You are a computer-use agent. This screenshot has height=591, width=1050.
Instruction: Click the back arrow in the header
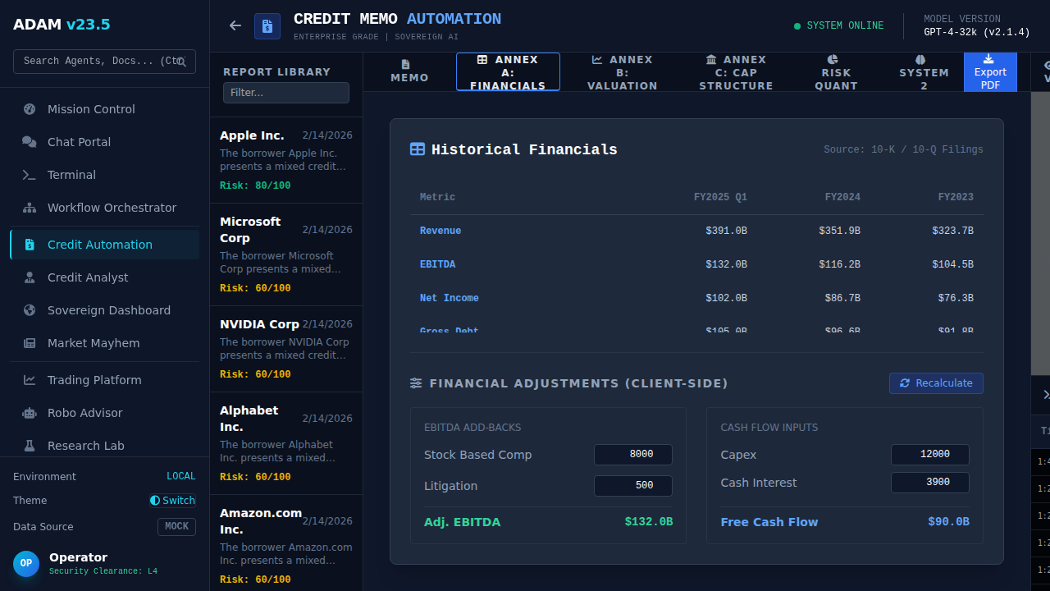pyautogui.click(x=235, y=25)
